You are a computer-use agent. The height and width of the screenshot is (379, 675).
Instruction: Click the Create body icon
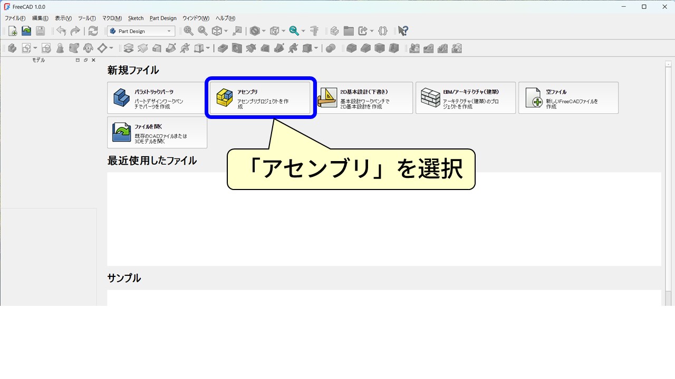coord(12,48)
